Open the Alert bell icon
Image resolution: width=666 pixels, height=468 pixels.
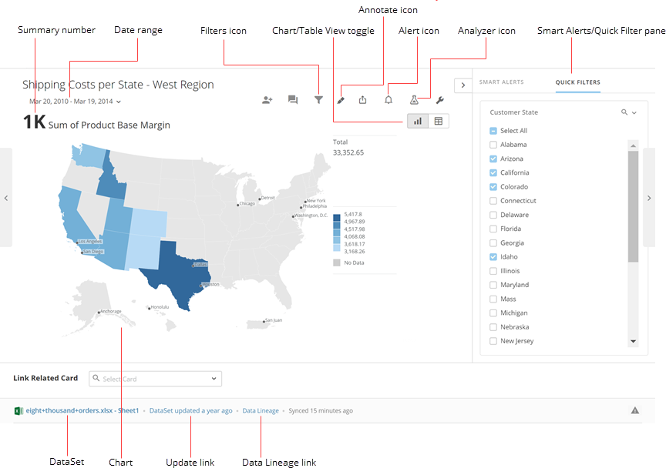coord(388,99)
